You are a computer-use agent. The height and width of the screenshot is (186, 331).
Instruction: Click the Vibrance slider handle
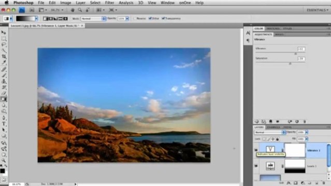click(296, 54)
